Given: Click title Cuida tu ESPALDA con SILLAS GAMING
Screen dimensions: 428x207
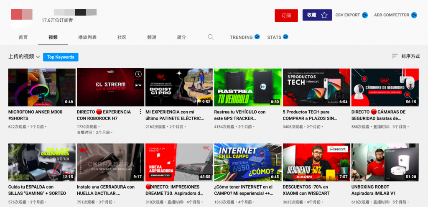Looking at the screenshot, I should [37, 190].
